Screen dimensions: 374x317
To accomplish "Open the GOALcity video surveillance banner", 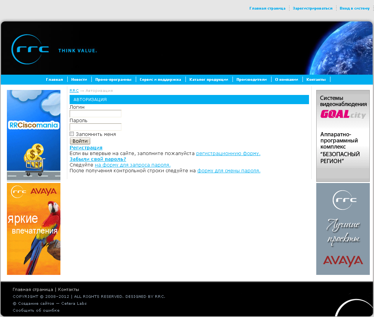I will click(343, 135).
